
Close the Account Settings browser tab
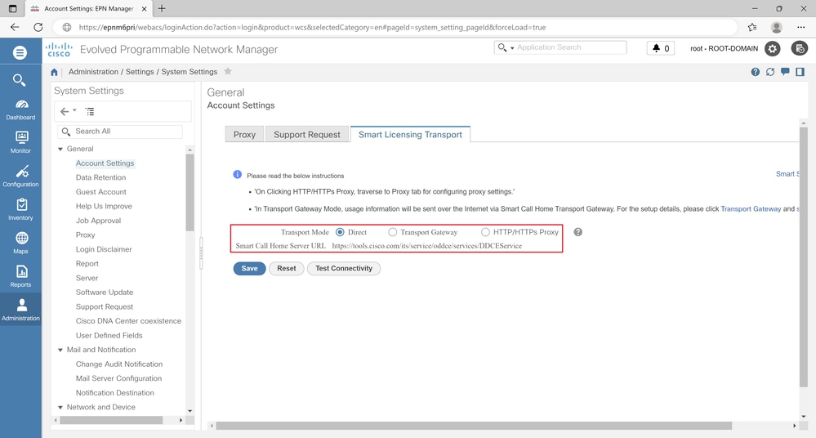coord(145,8)
